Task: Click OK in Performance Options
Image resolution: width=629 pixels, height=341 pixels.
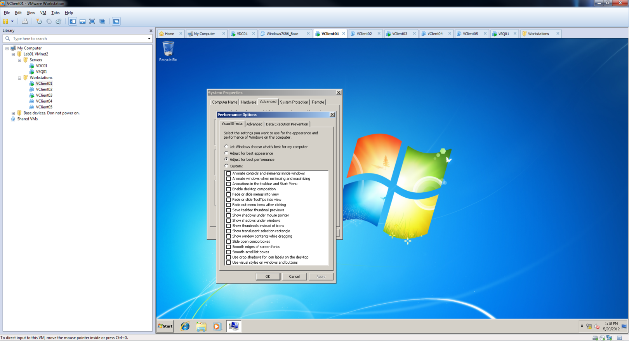Action: (268, 277)
